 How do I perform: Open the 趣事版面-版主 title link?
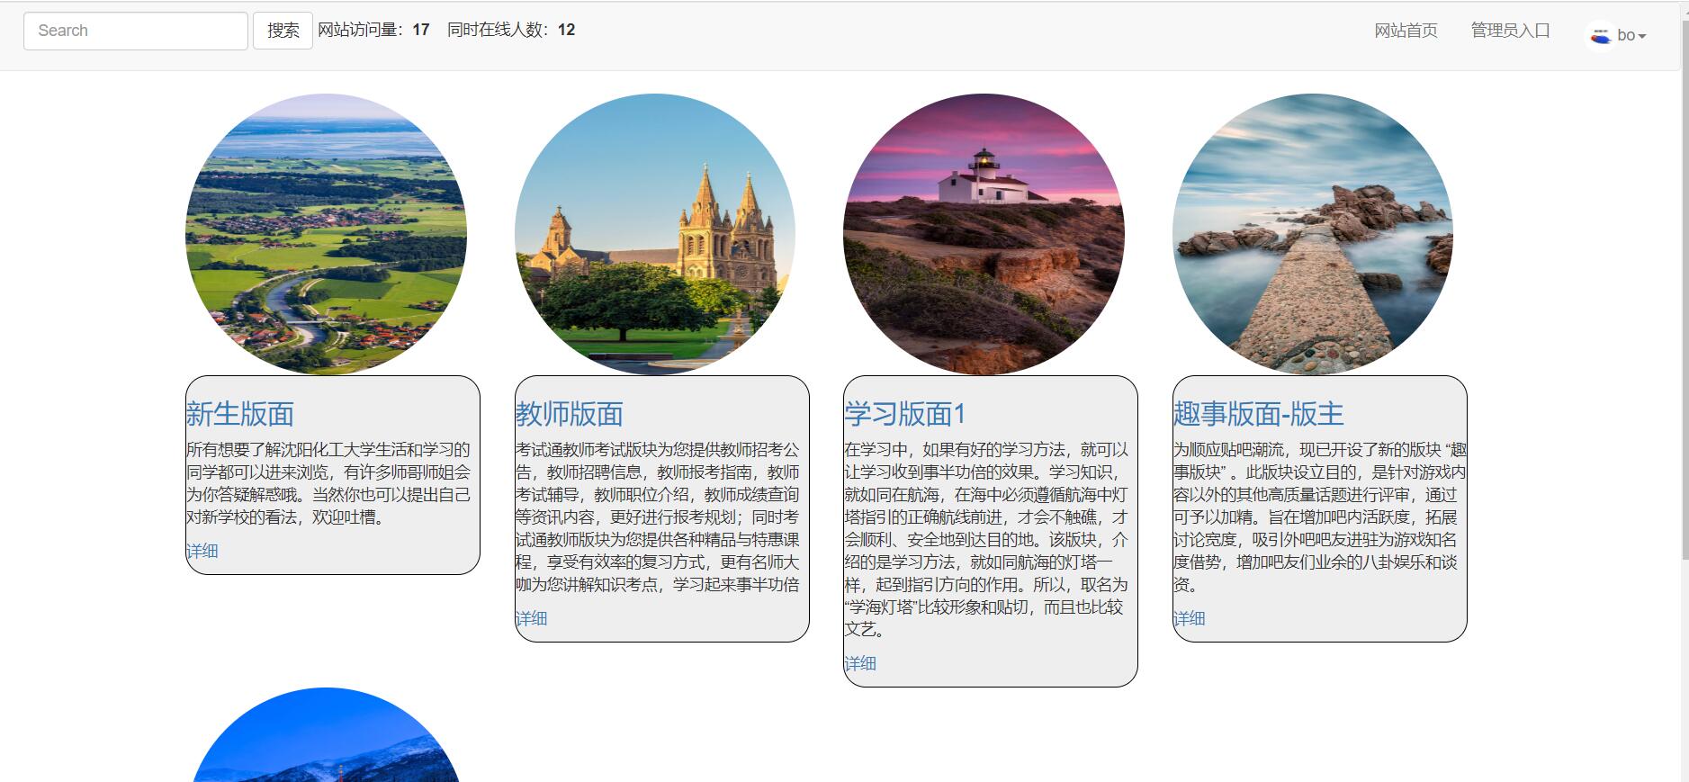coord(1259,414)
